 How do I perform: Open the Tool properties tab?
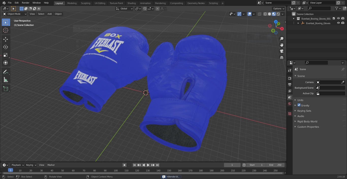click(x=290, y=70)
